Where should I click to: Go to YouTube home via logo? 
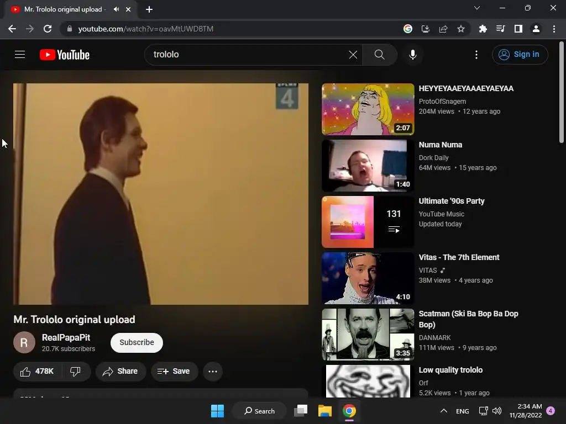click(x=65, y=55)
